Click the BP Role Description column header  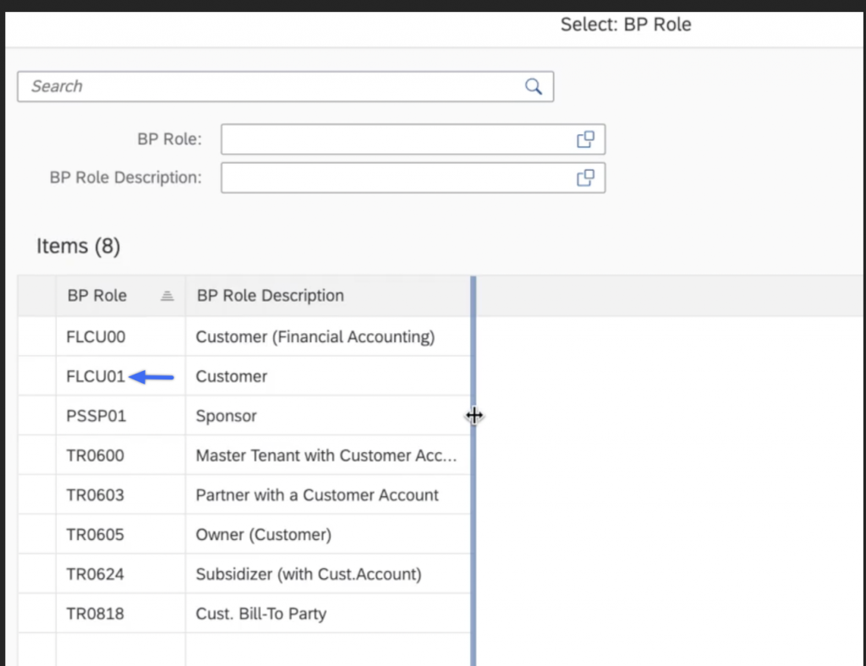[x=270, y=296]
